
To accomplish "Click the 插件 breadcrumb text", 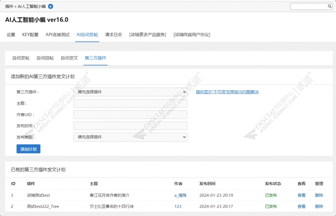I will coord(9,6).
